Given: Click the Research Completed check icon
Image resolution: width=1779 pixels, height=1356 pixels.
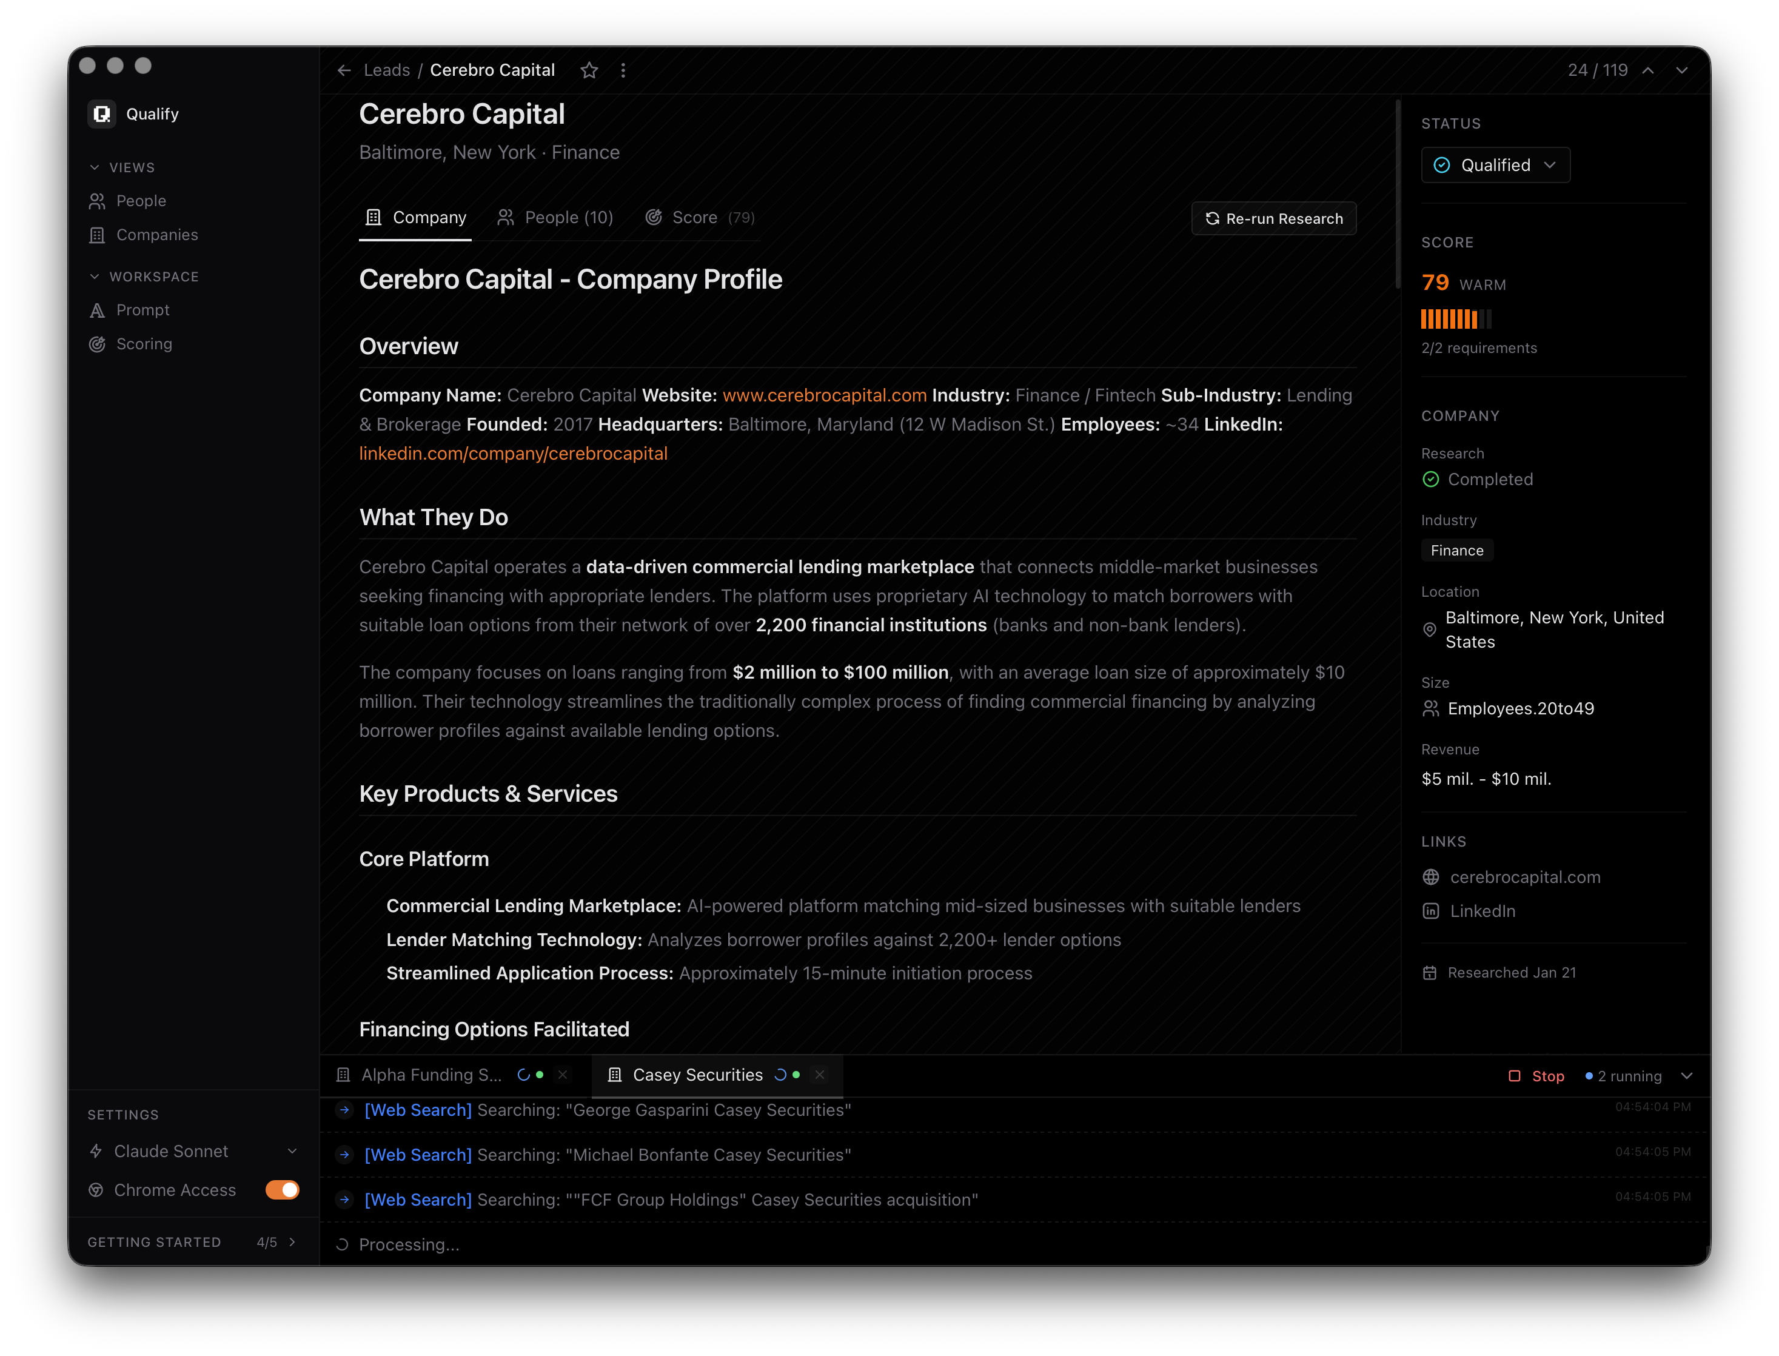Looking at the screenshot, I should pos(1430,480).
